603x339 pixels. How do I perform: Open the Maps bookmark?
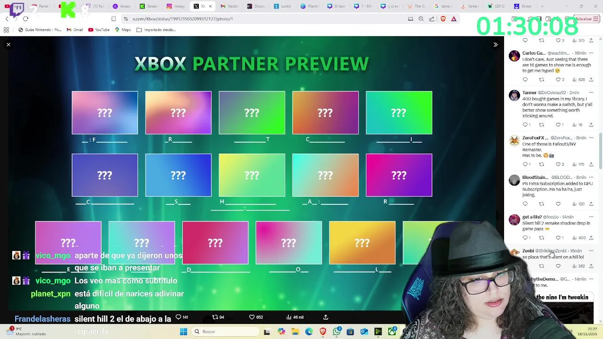tap(123, 30)
